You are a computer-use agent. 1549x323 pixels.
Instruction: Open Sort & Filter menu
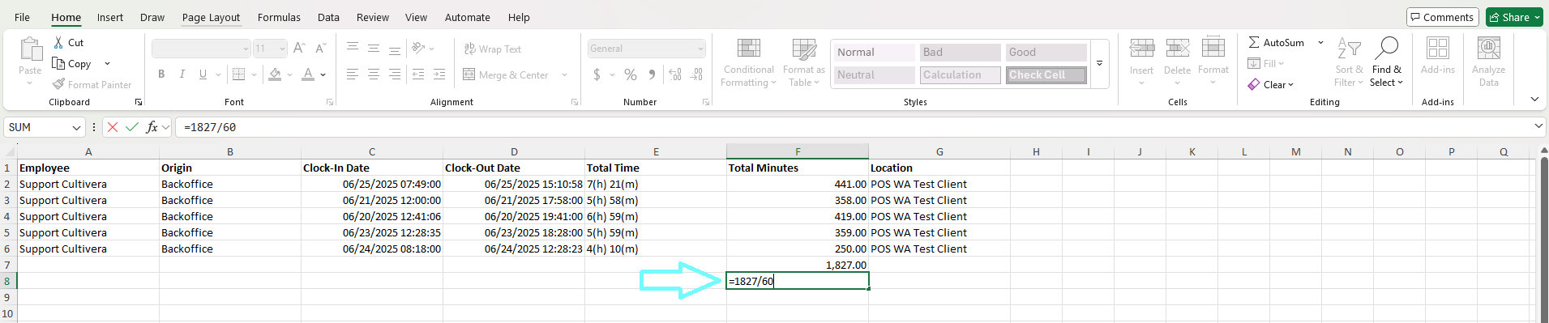pos(1349,62)
